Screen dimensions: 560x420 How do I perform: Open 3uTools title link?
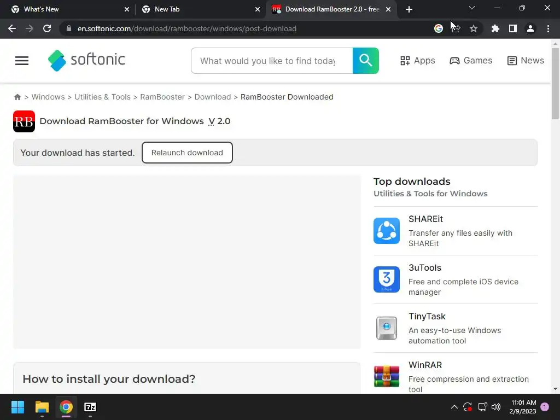tap(425, 268)
